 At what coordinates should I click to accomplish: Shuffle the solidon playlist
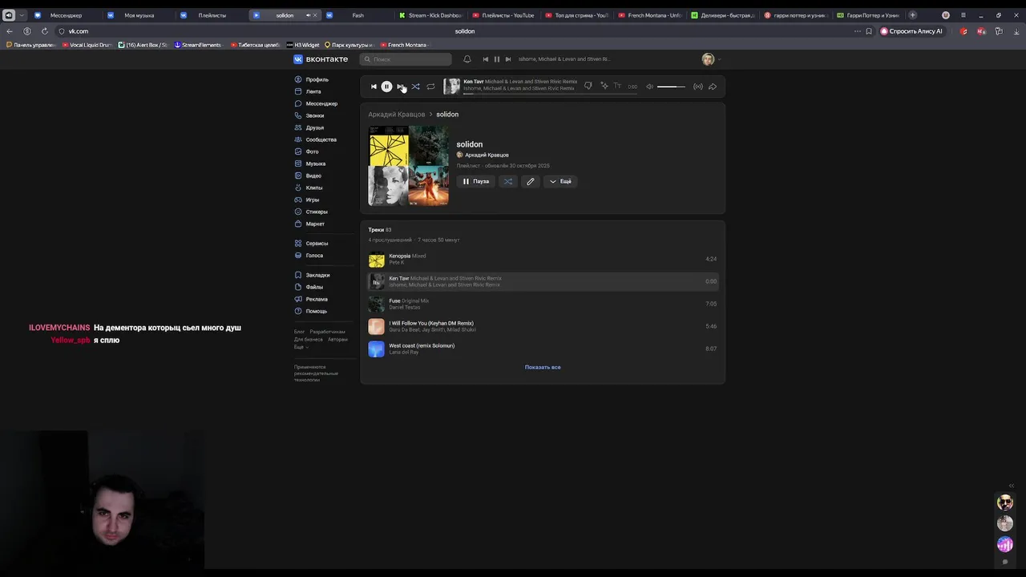click(507, 181)
